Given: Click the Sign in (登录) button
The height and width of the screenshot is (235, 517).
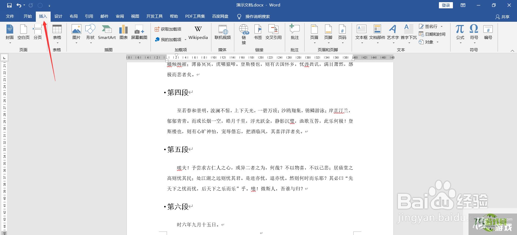Looking at the screenshot, I should (446, 5).
